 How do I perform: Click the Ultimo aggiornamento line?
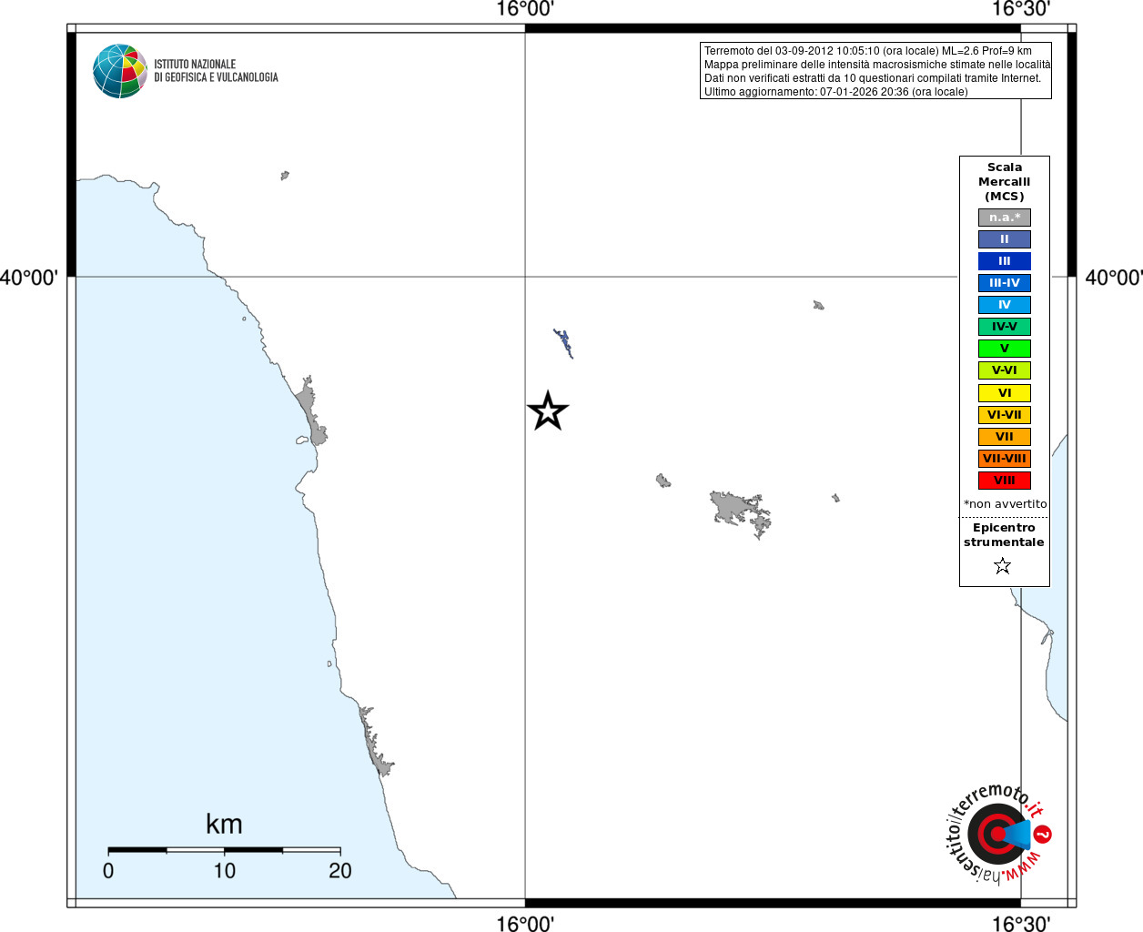(x=835, y=92)
